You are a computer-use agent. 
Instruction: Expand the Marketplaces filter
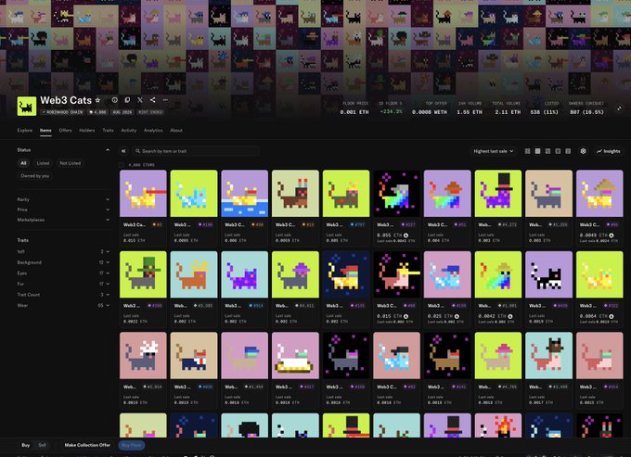coord(63,220)
